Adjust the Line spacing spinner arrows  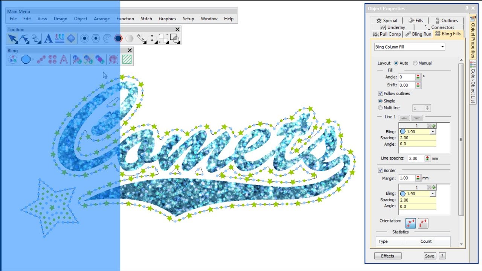(x=427, y=158)
